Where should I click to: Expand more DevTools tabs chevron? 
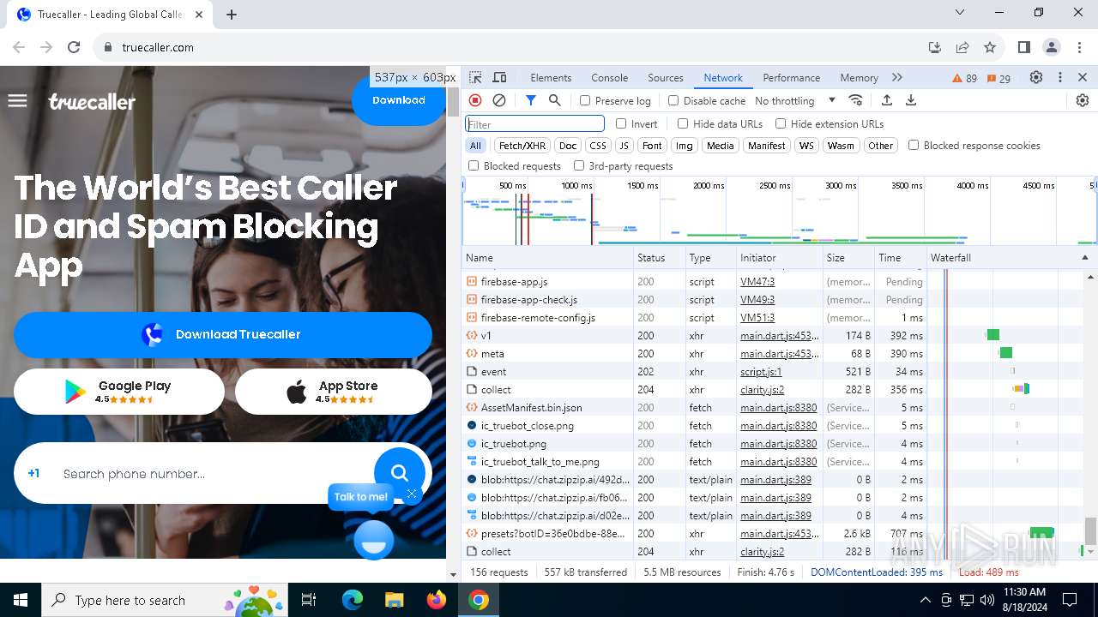pos(897,77)
